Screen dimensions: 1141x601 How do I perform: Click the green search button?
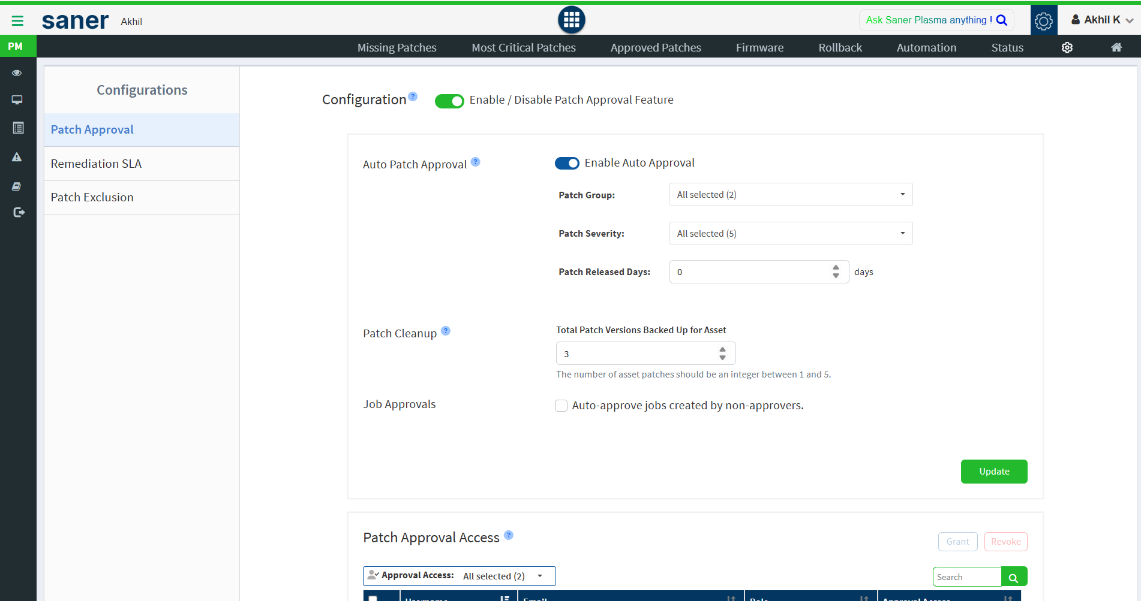(1014, 576)
